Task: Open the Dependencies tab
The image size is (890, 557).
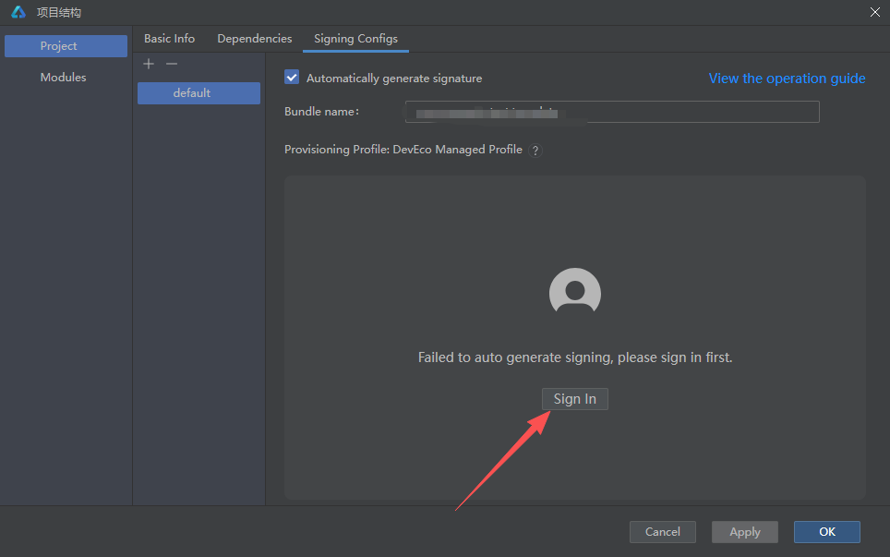Action: click(254, 39)
